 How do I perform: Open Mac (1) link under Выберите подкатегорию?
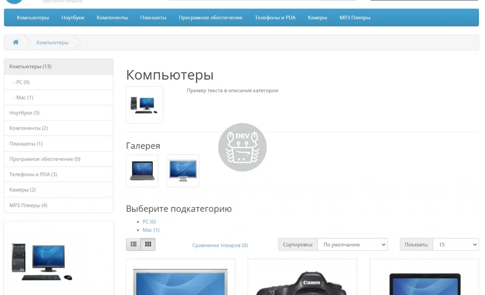[151, 230]
